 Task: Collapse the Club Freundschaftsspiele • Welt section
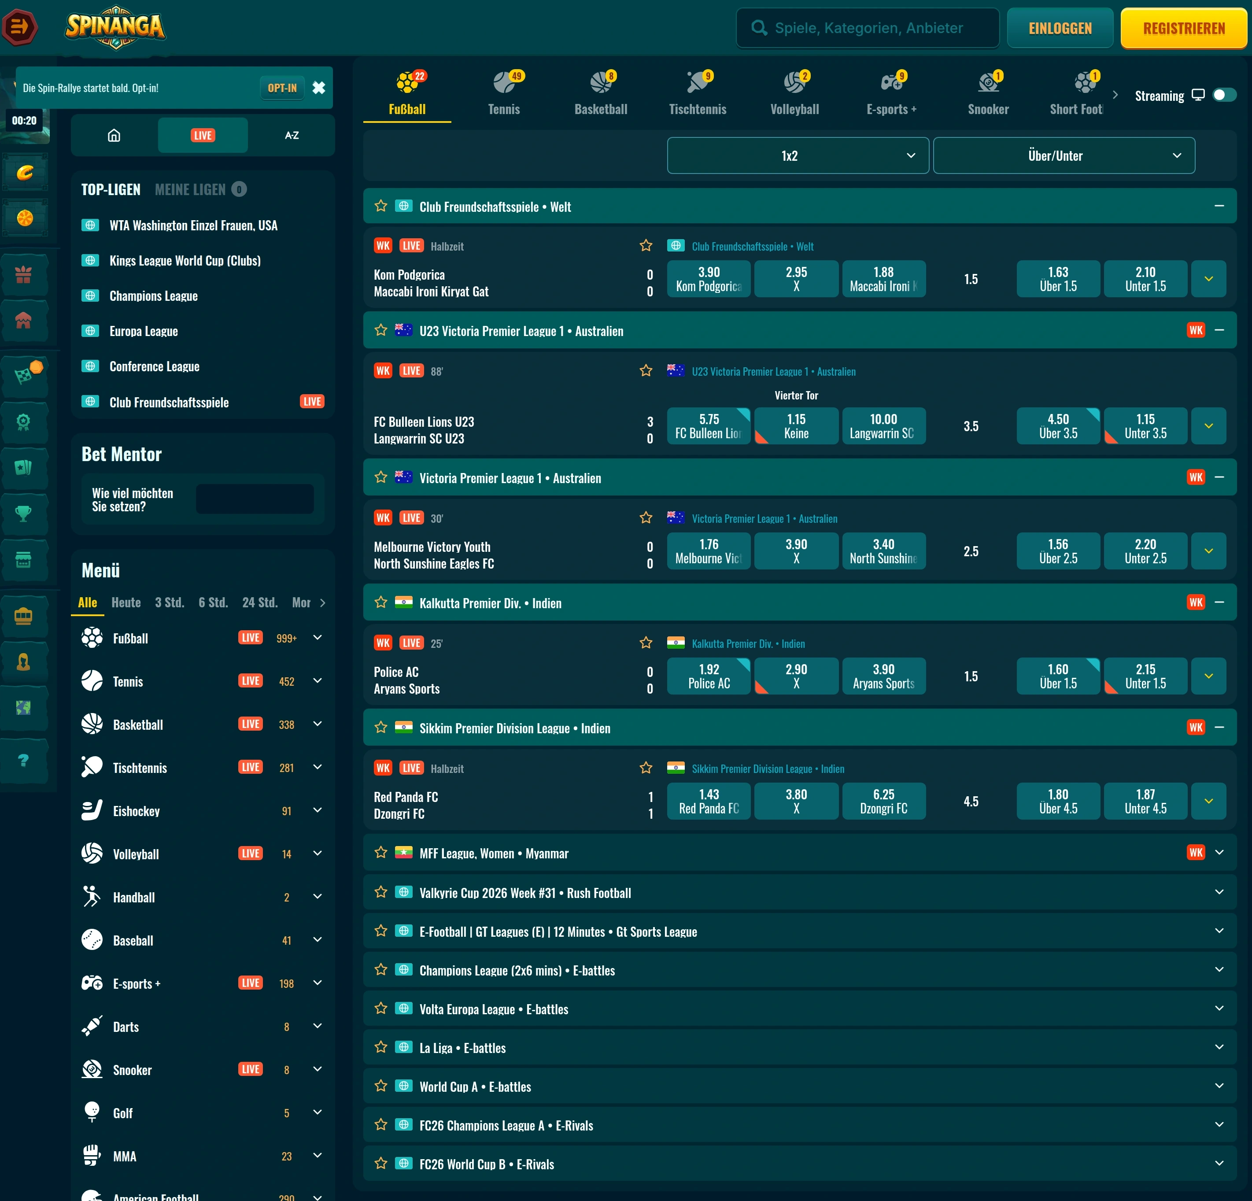(x=1219, y=206)
